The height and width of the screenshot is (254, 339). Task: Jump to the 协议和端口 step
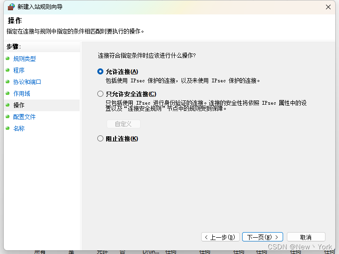(x=27, y=82)
